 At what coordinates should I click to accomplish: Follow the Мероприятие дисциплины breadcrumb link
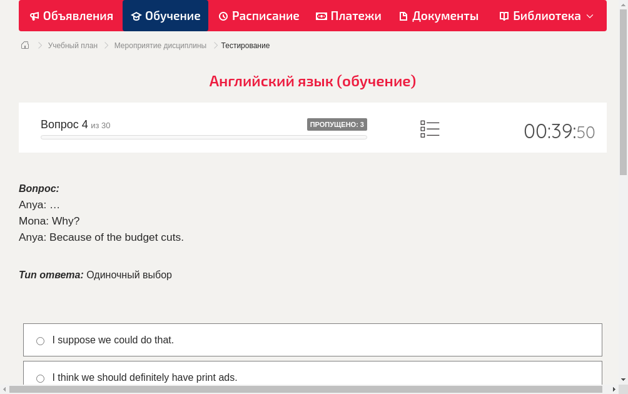(x=160, y=46)
